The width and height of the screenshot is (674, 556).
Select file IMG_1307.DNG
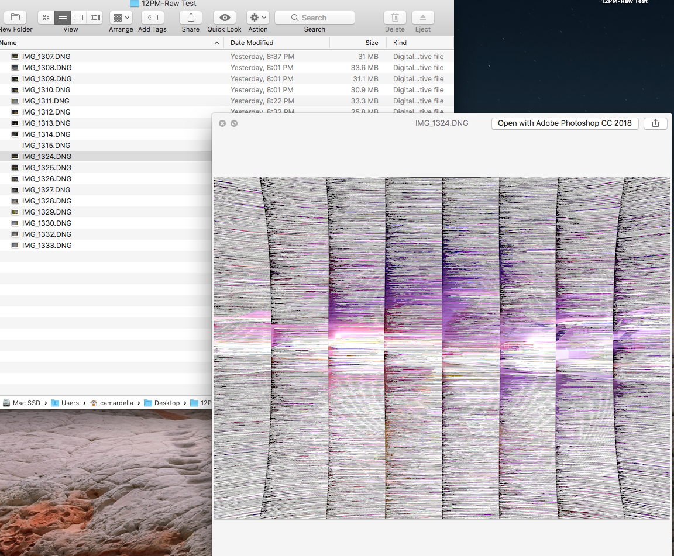pos(46,56)
